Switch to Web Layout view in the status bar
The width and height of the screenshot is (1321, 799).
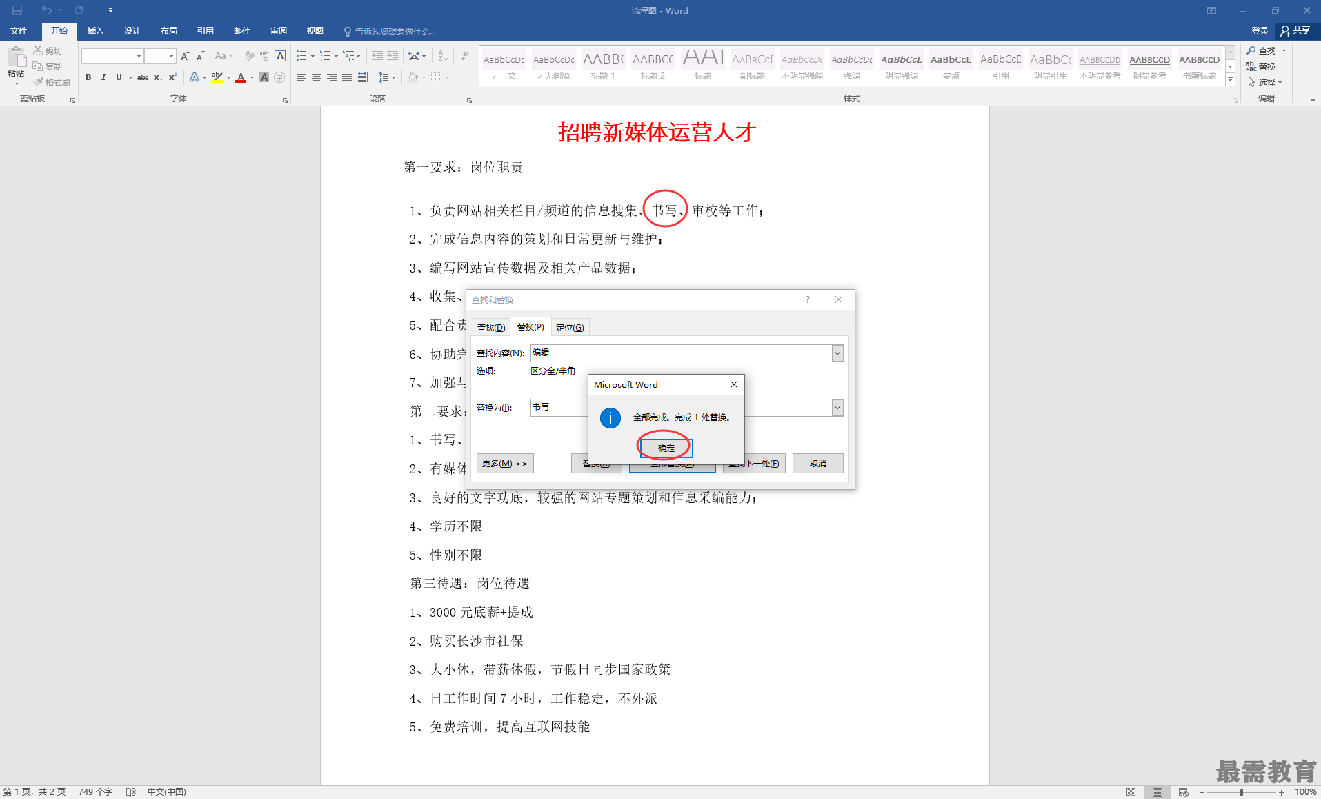(x=1184, y=792)
